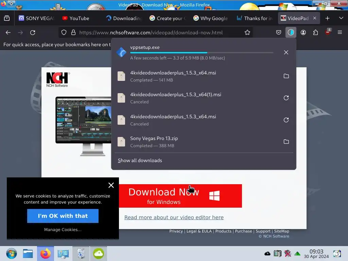The height and width of the screenshot is (261, 348).
Task: Open the Save to Pocket button
Action: [279, 32]
